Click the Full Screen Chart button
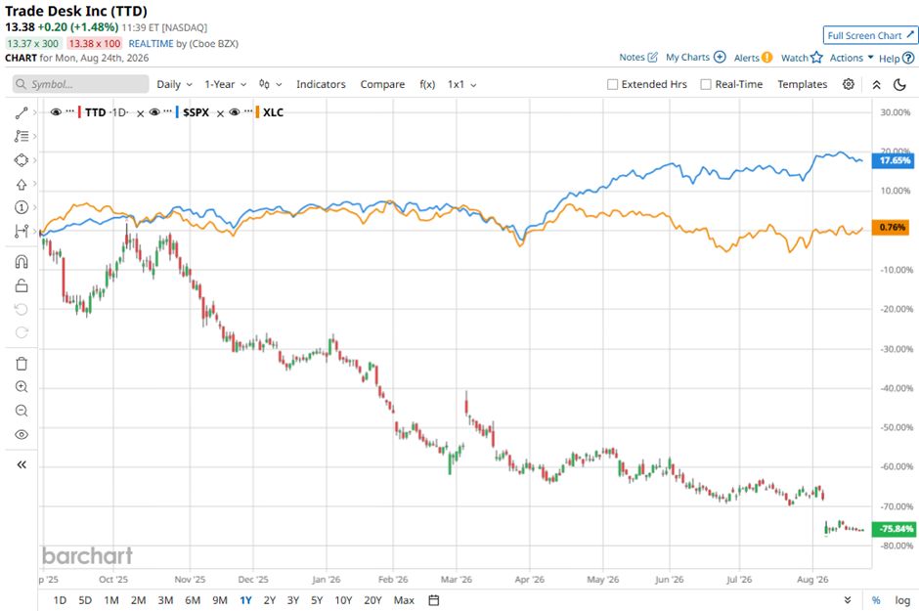 click(x=870, y=35)
